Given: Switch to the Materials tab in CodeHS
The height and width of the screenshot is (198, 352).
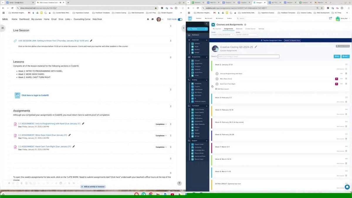Looking at the screenshot, I should coord(239,28).
